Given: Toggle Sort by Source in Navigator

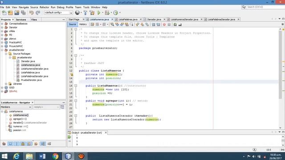Looking at the screenshot, I should tap(49, 144).
